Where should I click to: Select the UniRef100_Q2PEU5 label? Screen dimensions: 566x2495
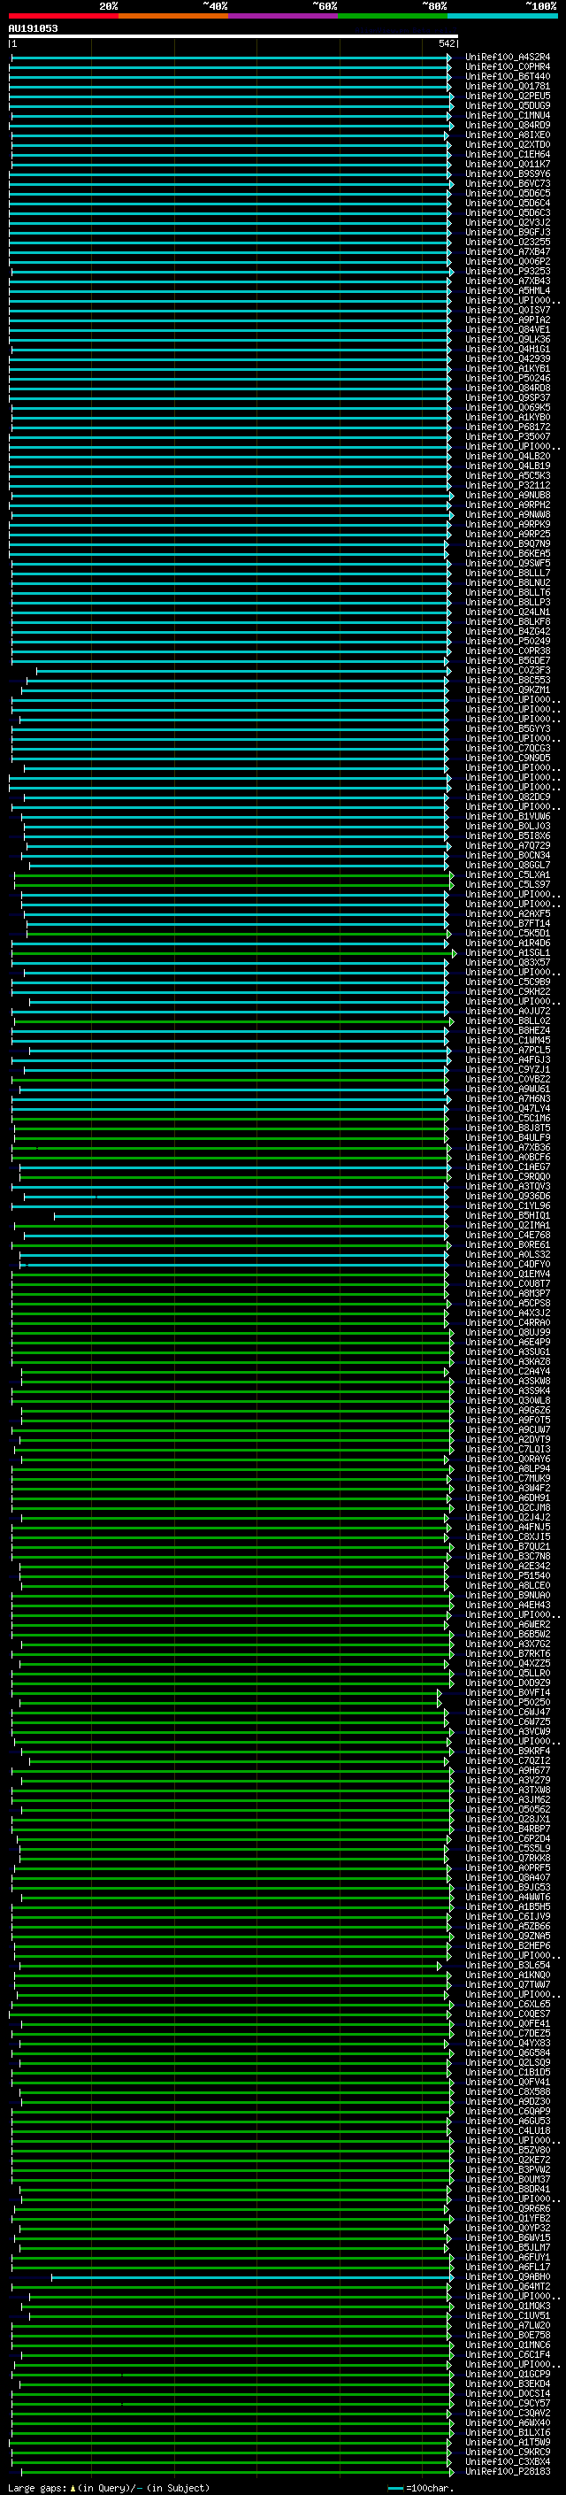point(507,96)
